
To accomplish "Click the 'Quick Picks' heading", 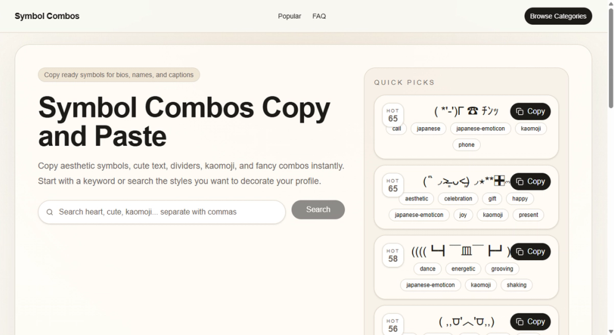I will pos(404,82).
